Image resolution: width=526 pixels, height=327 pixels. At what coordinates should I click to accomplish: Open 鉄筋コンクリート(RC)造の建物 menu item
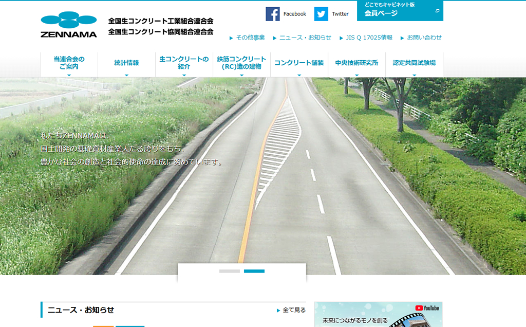point(241,63)
